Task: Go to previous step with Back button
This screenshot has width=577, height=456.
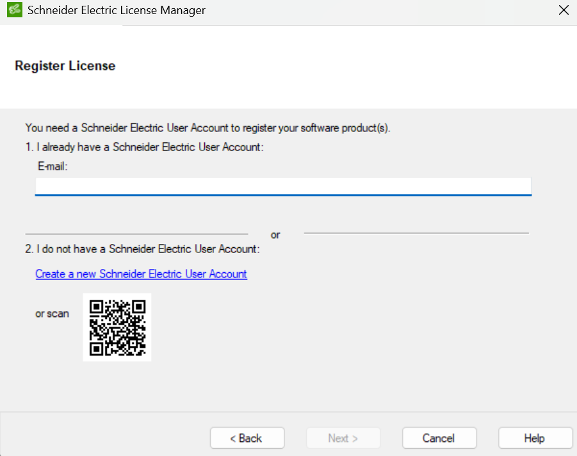Action: click(247, 438)
